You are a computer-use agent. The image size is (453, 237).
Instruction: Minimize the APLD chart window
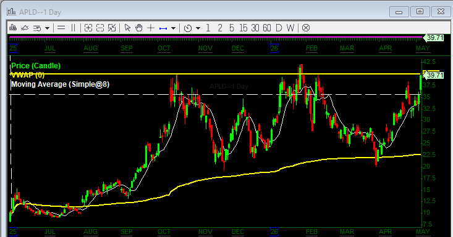[399, 12]
